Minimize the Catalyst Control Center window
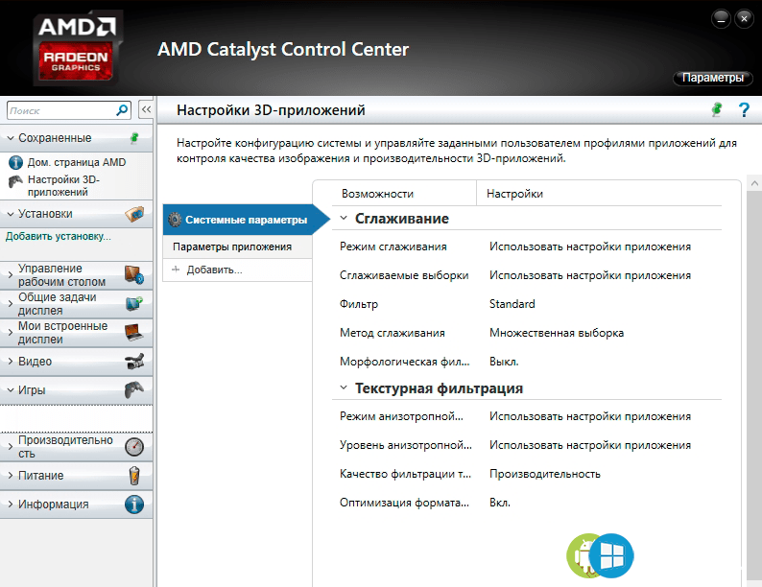 pos(721,19)
